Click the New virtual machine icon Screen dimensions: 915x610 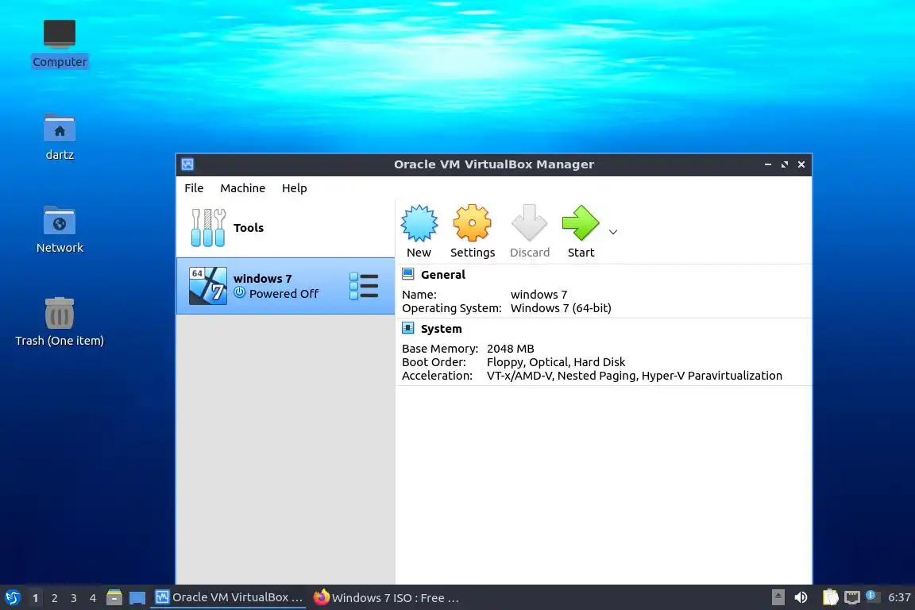419,223
